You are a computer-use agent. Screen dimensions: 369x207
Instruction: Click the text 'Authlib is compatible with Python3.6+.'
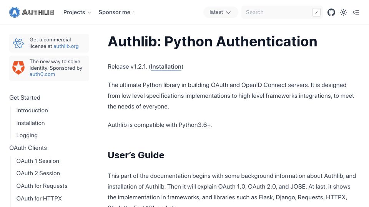coord(160,125)
